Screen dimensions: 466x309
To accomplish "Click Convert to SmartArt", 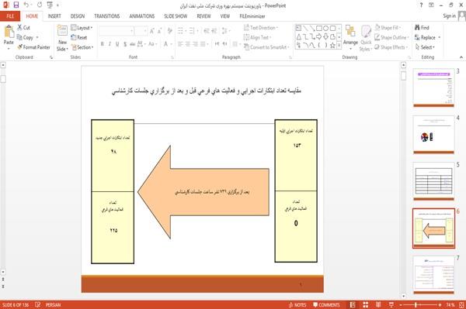I will click(x=266, y=47).
